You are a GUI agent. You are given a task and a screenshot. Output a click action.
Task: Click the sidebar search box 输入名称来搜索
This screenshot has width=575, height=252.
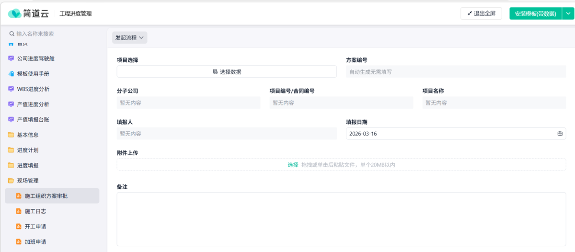point(54,34)
